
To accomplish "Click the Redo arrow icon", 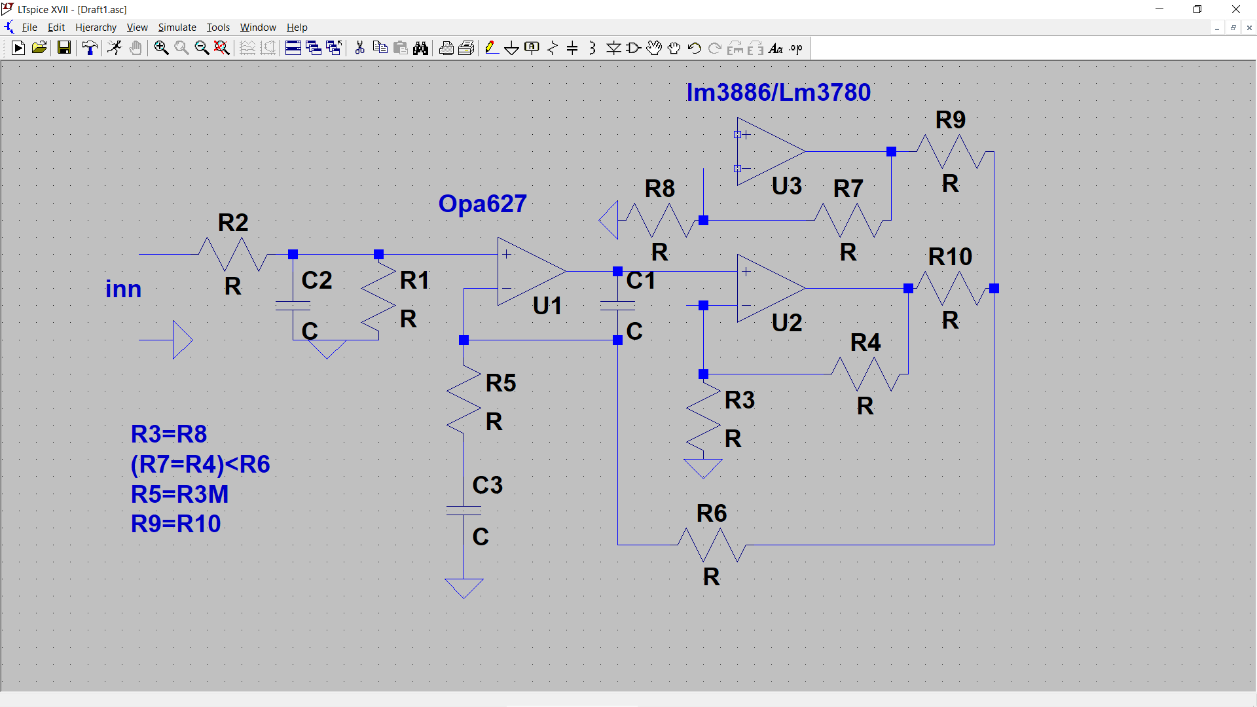I will tap(715, 48).
